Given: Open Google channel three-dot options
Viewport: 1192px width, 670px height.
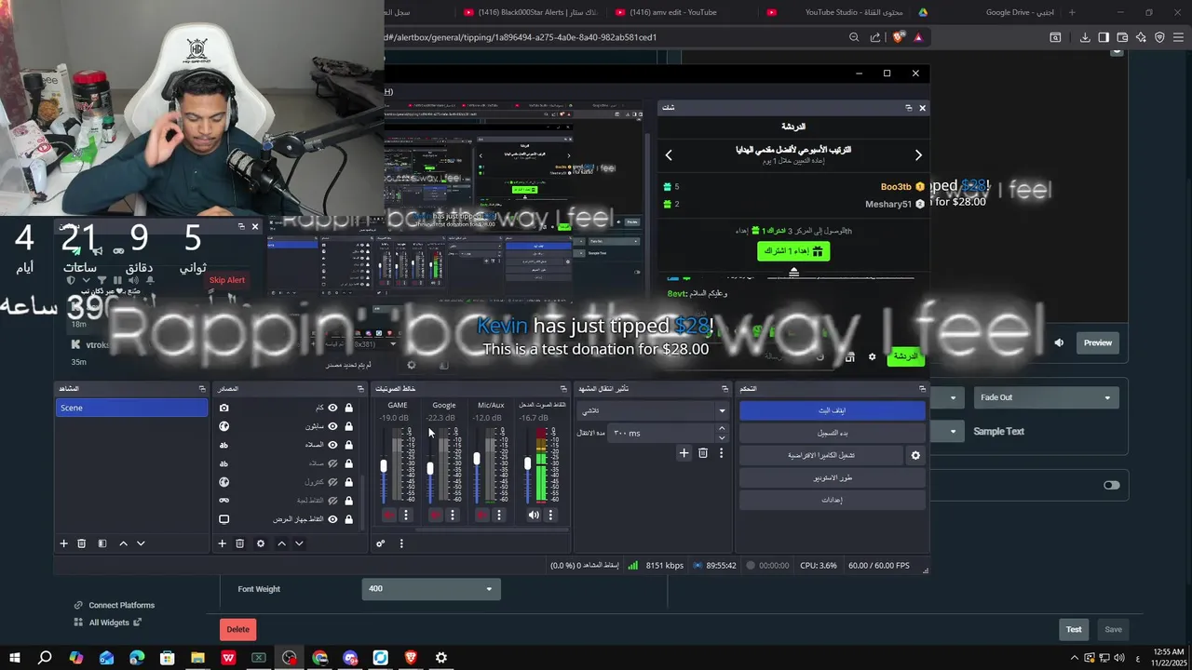Looking at the screenshot, I should click(453, 515).
